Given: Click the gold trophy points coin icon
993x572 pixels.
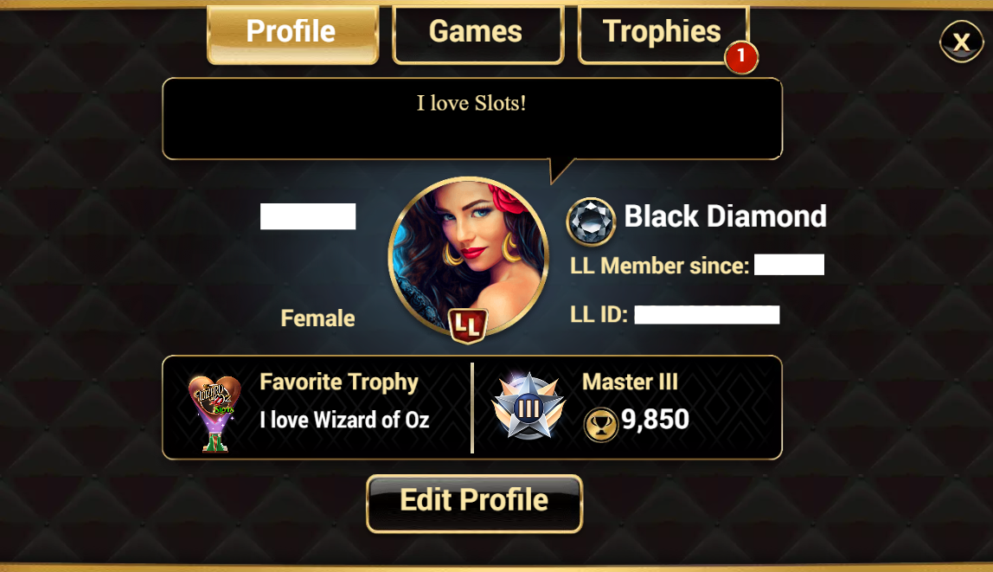Looking at the screenshot, I should tap(600, 424).
